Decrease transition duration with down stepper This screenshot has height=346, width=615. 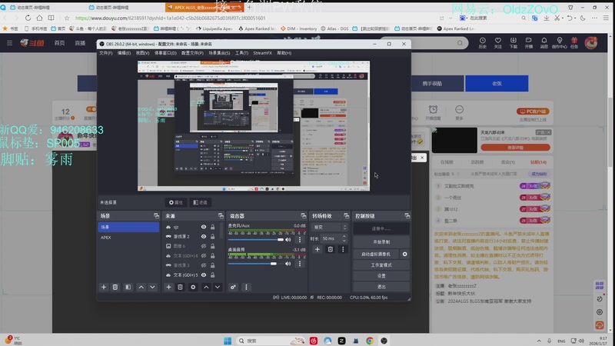344,240
